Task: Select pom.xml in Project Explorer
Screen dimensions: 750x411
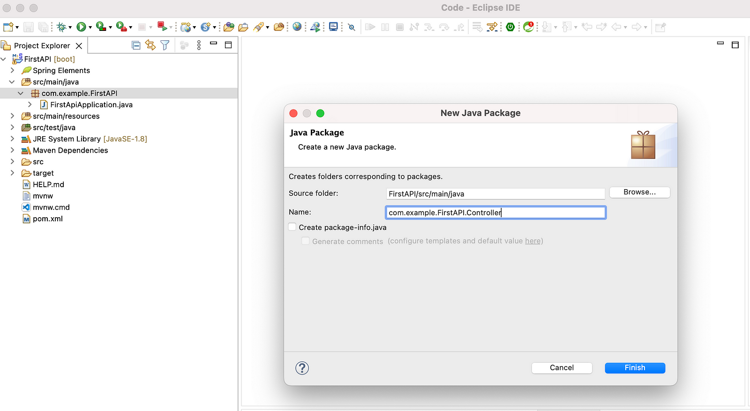Action: click(x=48, y=219)
